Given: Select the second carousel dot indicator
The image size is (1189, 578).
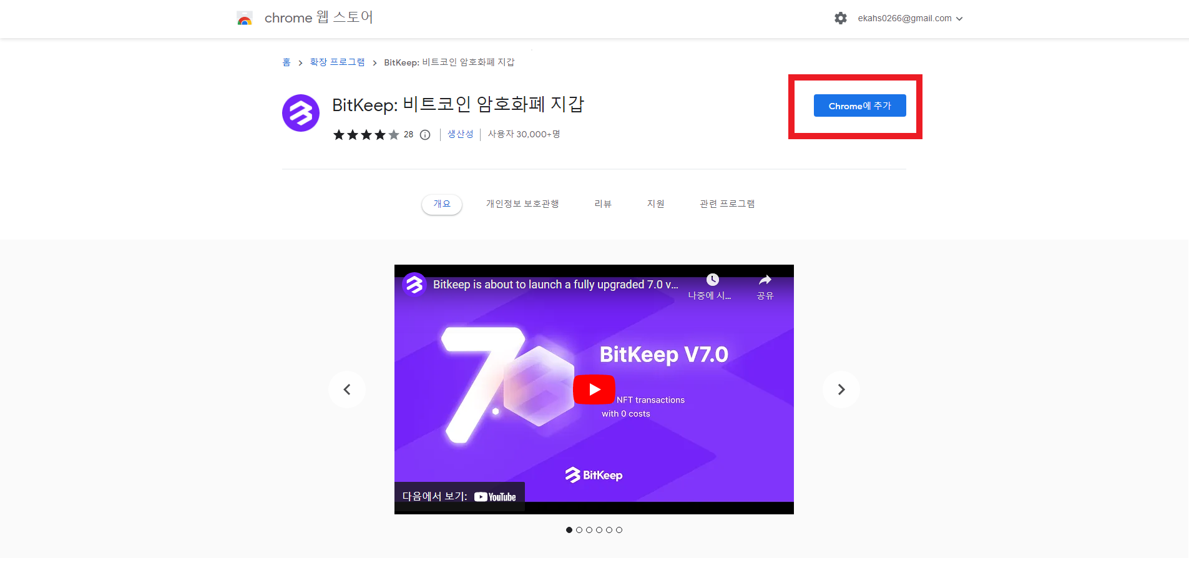Looking at the screenshot, I should click(579, 530).
